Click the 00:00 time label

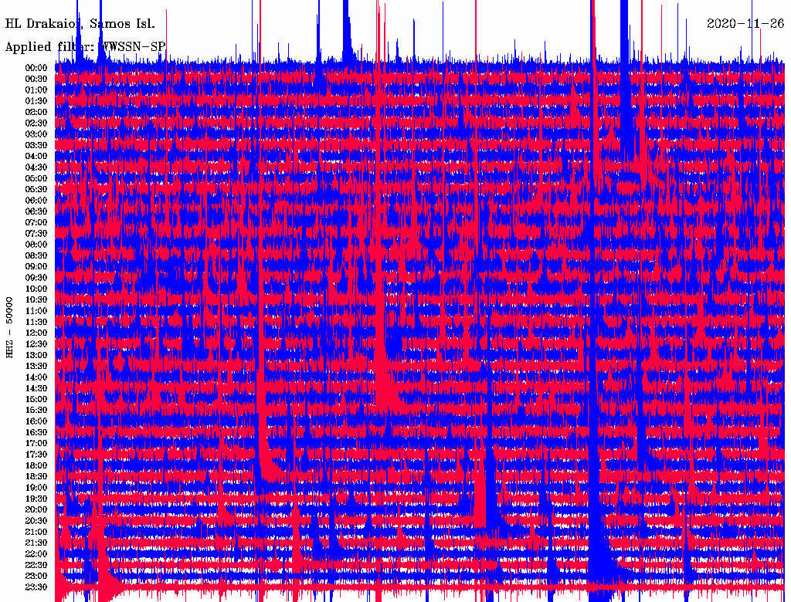36,68
